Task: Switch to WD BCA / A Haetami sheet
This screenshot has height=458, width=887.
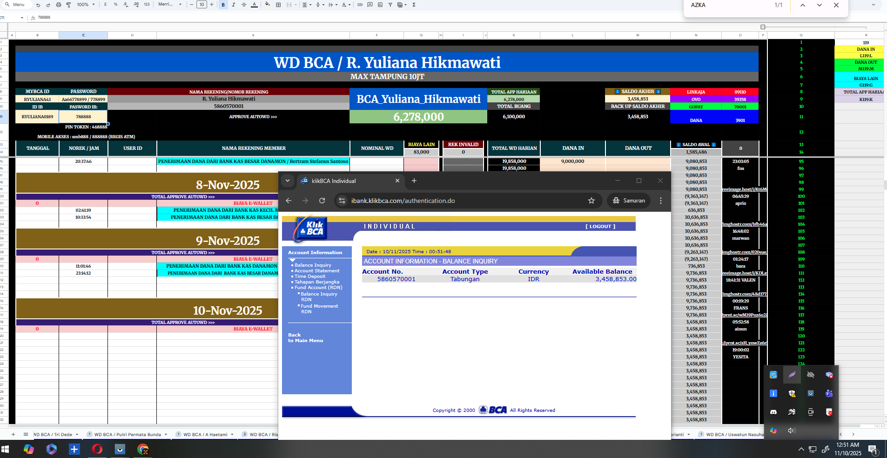Action: [205, 435]
